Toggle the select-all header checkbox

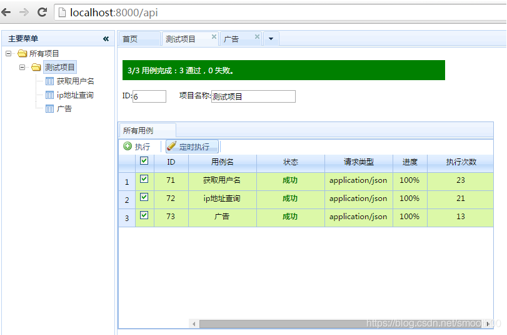[144, 161]
